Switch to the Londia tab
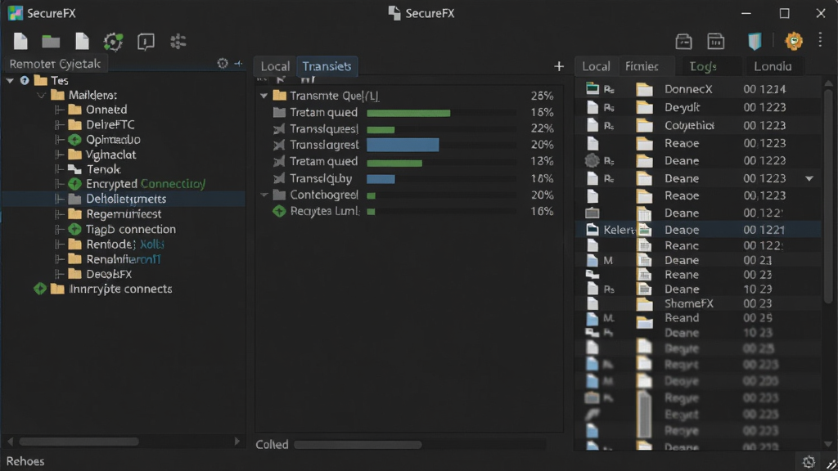This screenshot has width=838, height=471. coord(773,66)
